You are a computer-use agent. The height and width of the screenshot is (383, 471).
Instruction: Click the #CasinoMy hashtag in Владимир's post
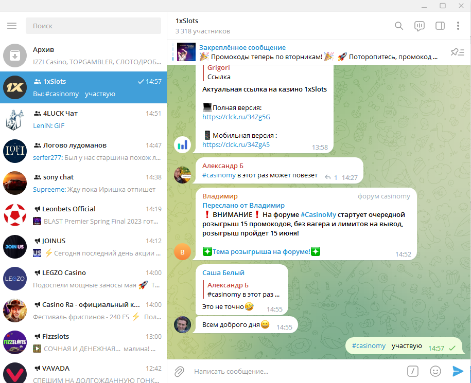(318, 215)
